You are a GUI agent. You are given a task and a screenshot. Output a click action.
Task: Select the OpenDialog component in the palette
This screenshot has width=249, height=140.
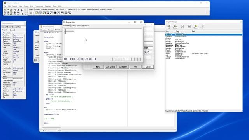pos(37,13)
